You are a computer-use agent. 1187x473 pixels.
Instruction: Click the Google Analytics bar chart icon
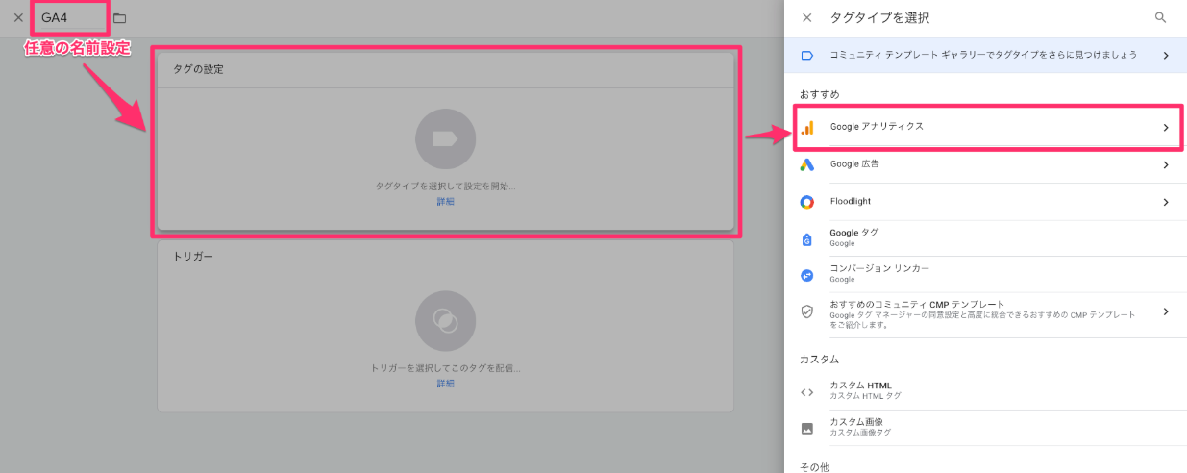click(807, 127)
